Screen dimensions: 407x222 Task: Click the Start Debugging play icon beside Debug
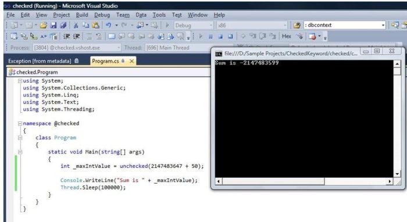click(x=167, y=25)
